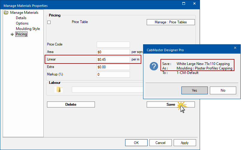The width and height of the screenshot is (241, 150).
Task: Click the Manage Materials folder icon
Action: click(6, 13)
